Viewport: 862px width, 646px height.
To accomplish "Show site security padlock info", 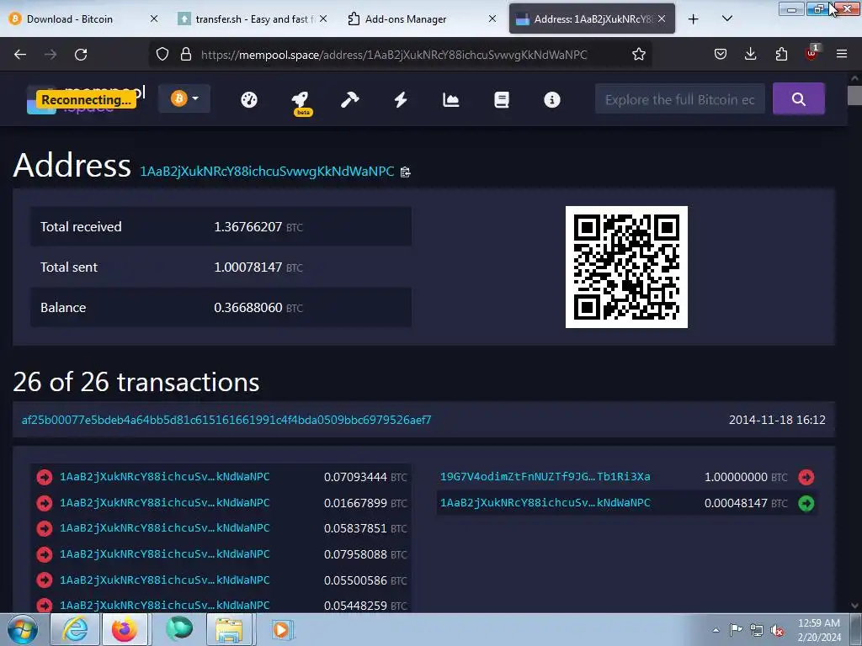I will (x=186, y=55).
